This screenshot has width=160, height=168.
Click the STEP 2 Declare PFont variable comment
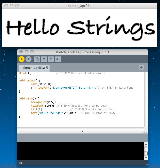coord(81,73)
